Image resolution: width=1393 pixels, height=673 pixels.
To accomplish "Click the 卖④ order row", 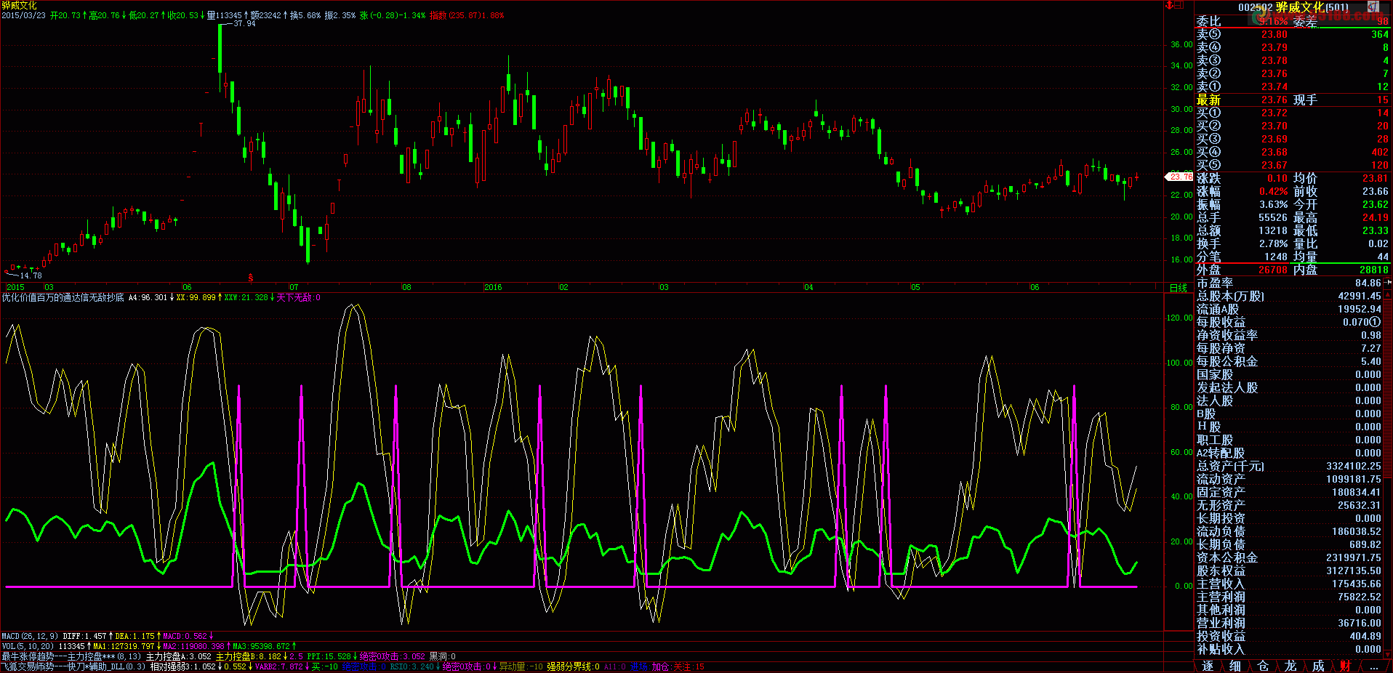I will (x=1293, y=47).
